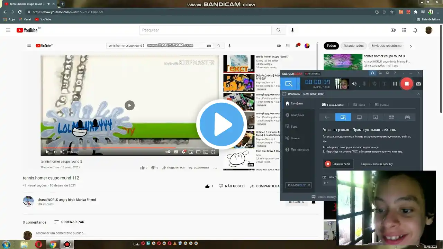Toggle subtitles in the recorded video player

pos(176,152)
